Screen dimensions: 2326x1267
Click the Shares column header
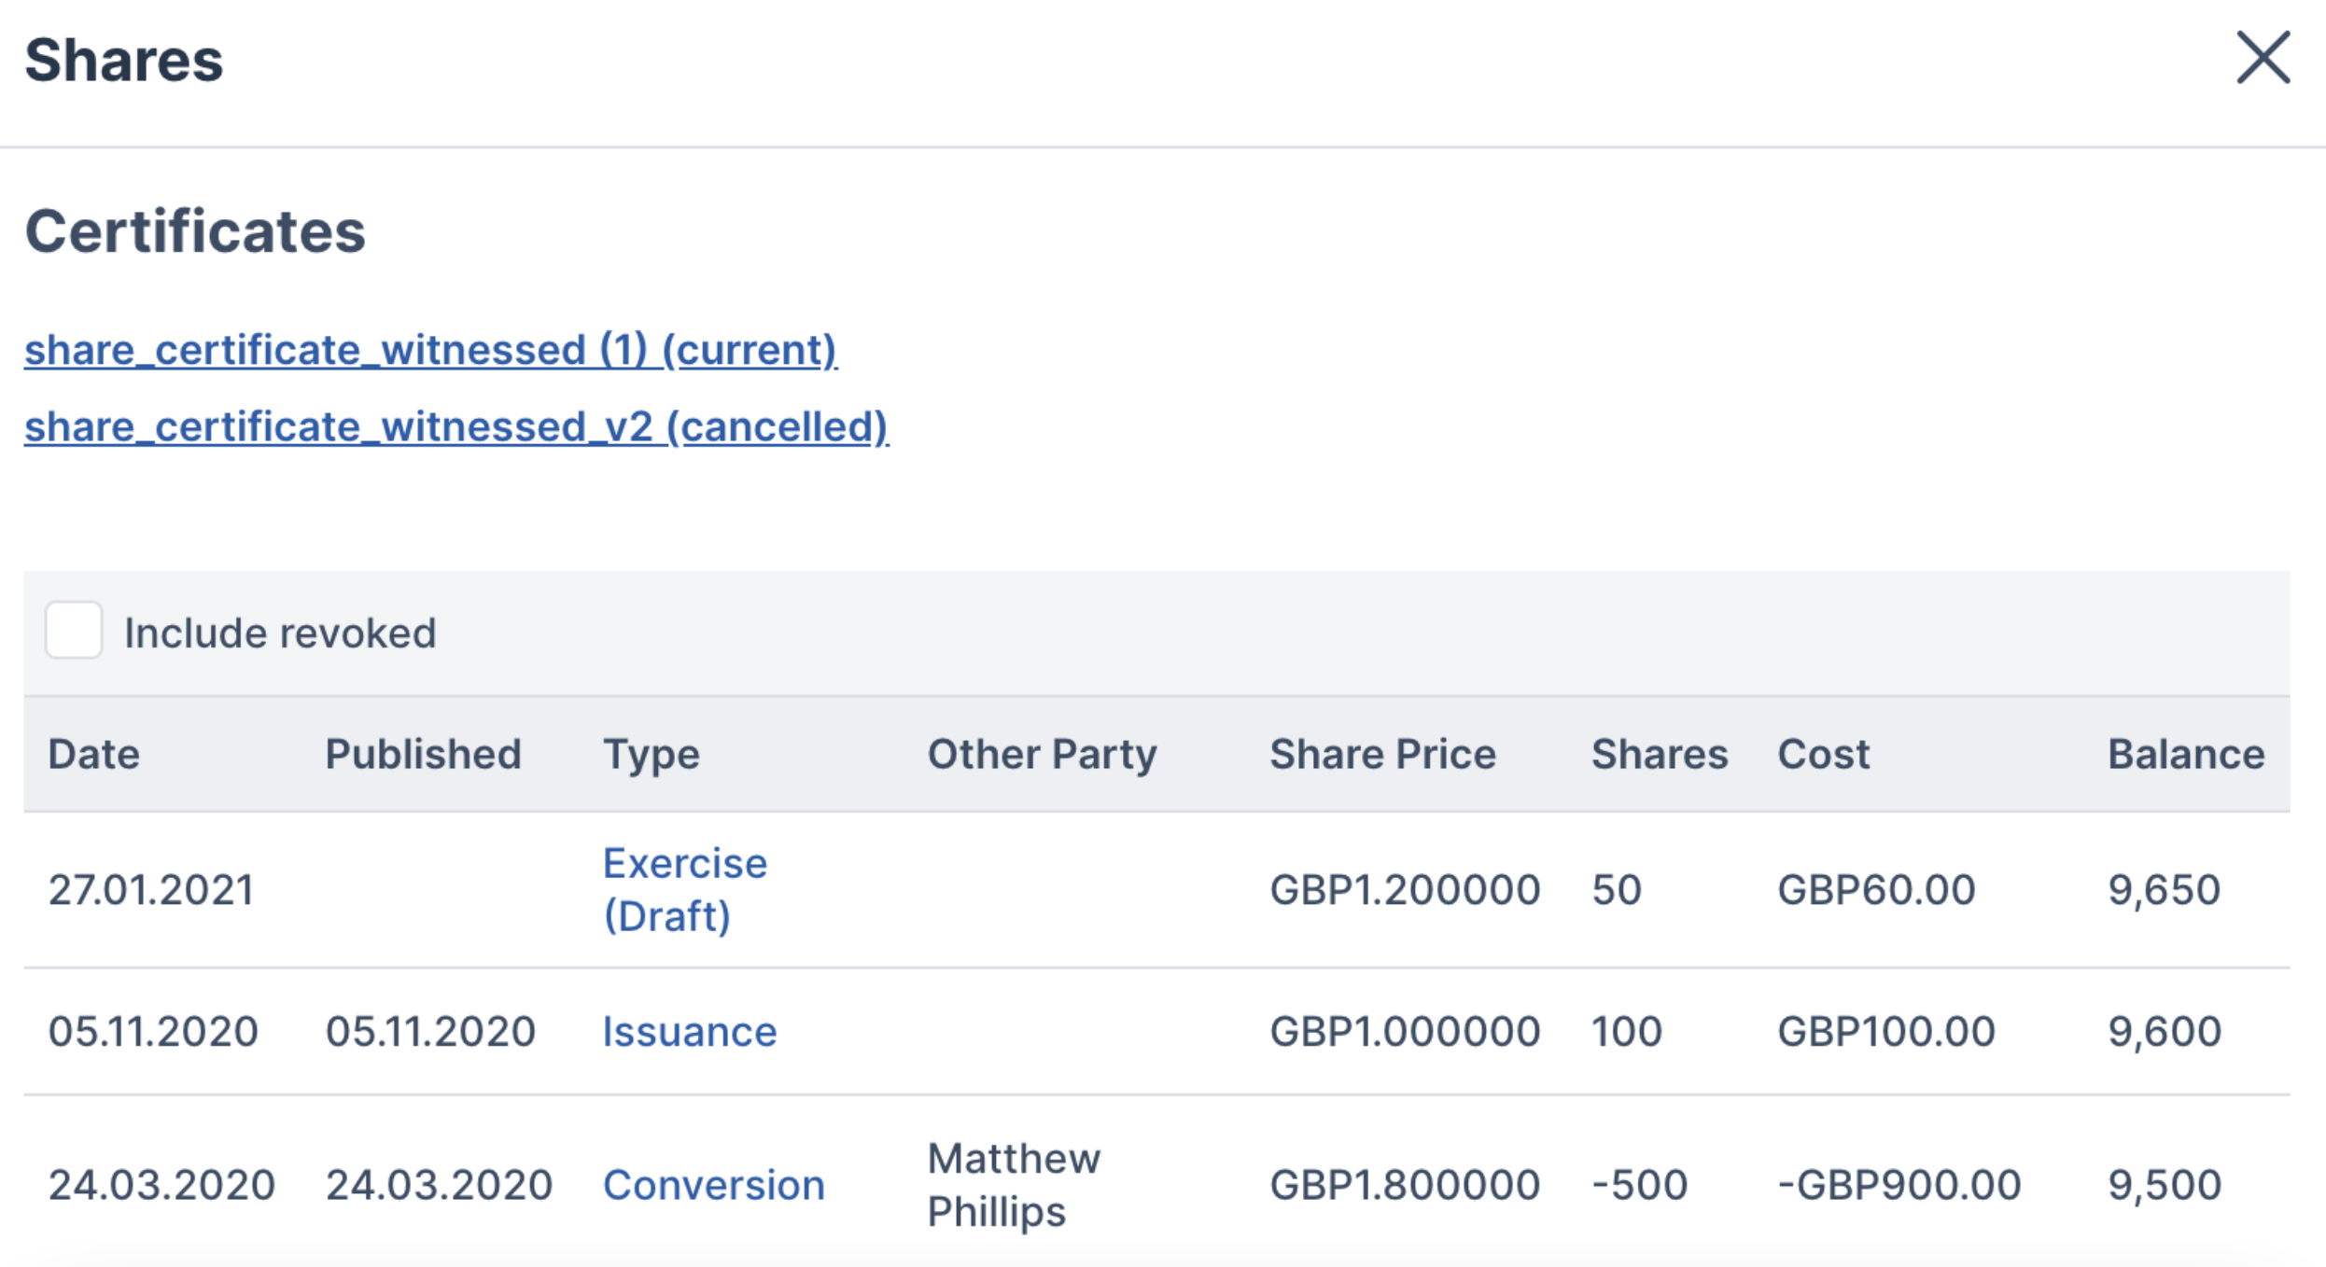tap(1660, 754)
